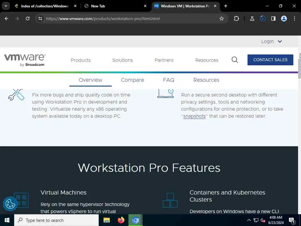Click the Workstation Pro Features heading
The image size is (301, 226).
pyautogui.click(x=149, y=168)
